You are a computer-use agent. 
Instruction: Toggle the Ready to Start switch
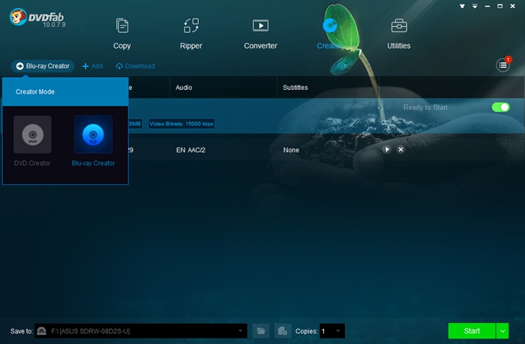(x=500, y=107)
